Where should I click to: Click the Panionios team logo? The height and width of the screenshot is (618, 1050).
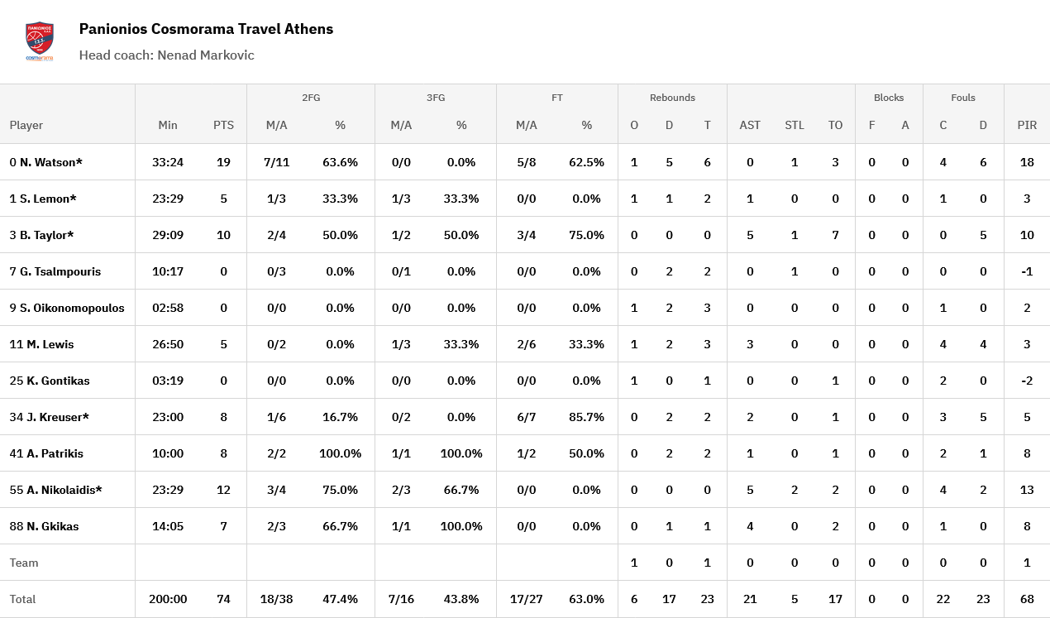pos(40,41)
